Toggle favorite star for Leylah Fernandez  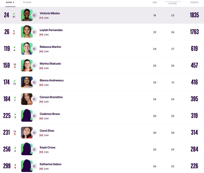pos(34,32)
